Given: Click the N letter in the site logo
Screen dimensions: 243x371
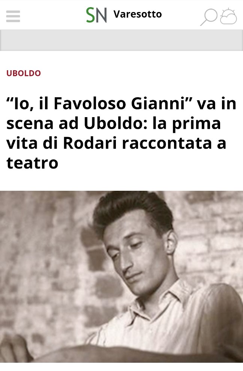Looking at the screenshot, I should [x=101, y=15].
